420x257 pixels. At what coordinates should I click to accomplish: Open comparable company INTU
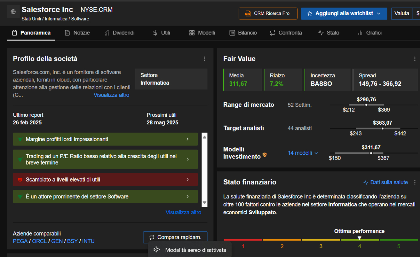pyautogui.click(x=88, y=241)
